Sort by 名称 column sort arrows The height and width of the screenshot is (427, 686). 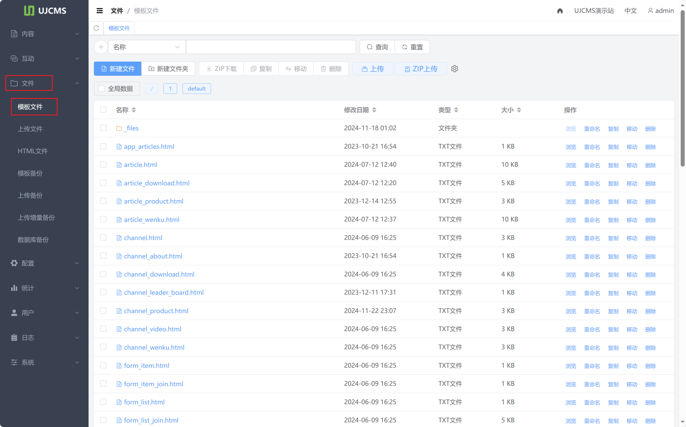pos(134,110)
